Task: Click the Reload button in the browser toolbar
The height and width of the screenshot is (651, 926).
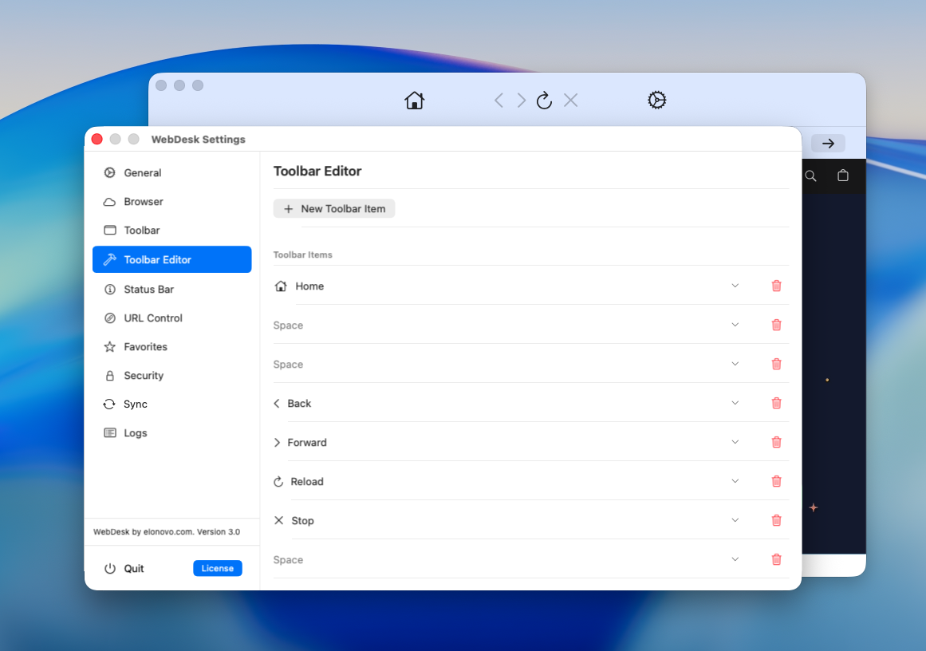Action: click(x=544, y=100)
